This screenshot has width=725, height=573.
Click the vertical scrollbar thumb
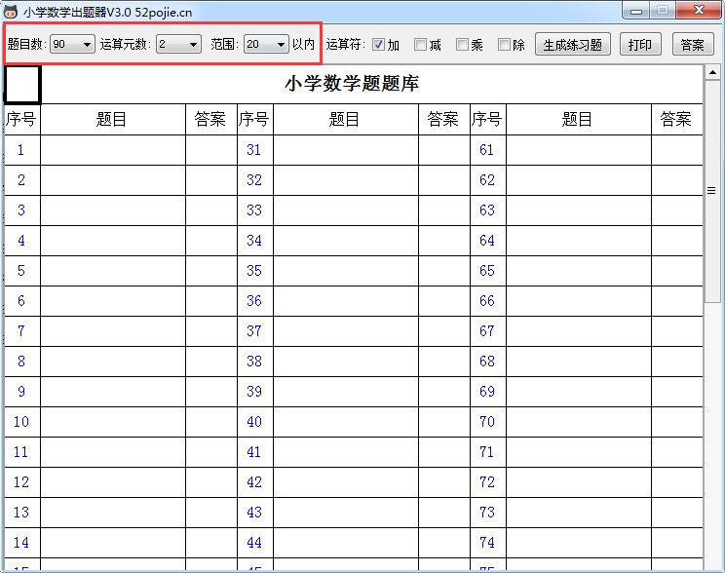[711, 191]
